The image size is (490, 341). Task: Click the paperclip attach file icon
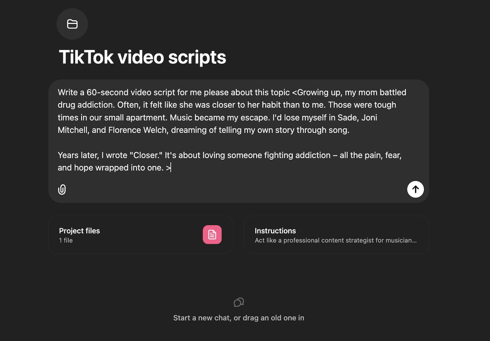pos(62,189)
